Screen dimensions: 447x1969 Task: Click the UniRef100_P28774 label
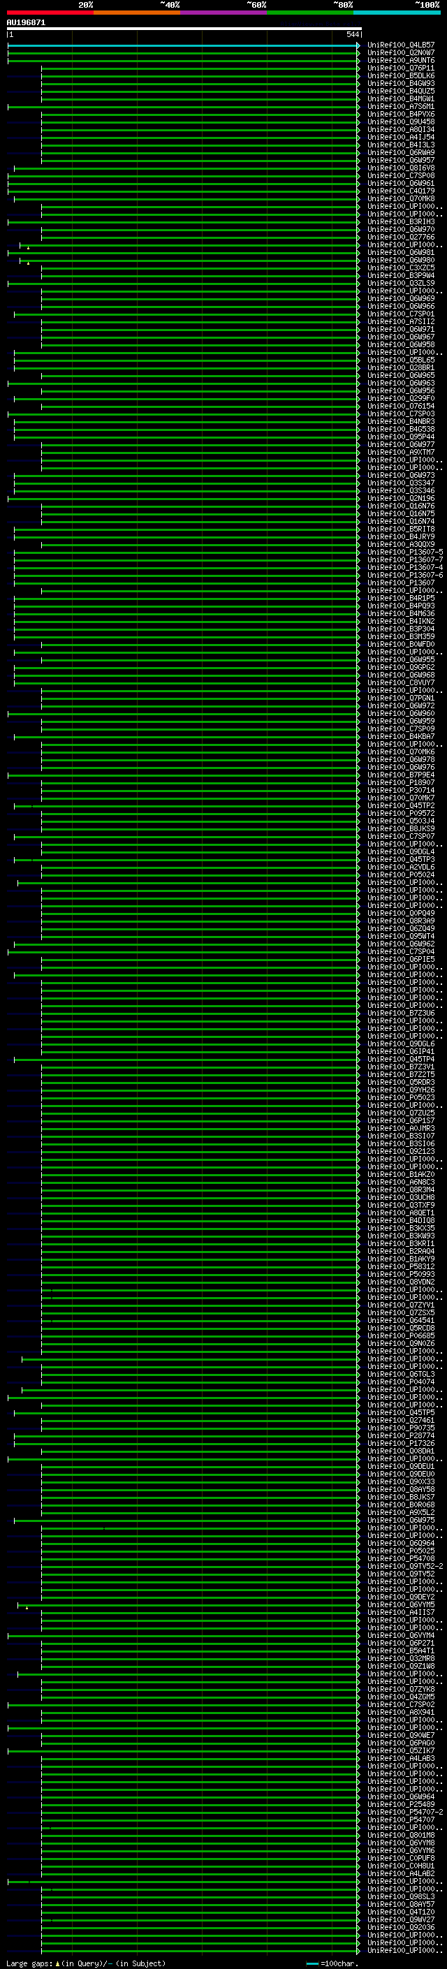coord(401,1435)
